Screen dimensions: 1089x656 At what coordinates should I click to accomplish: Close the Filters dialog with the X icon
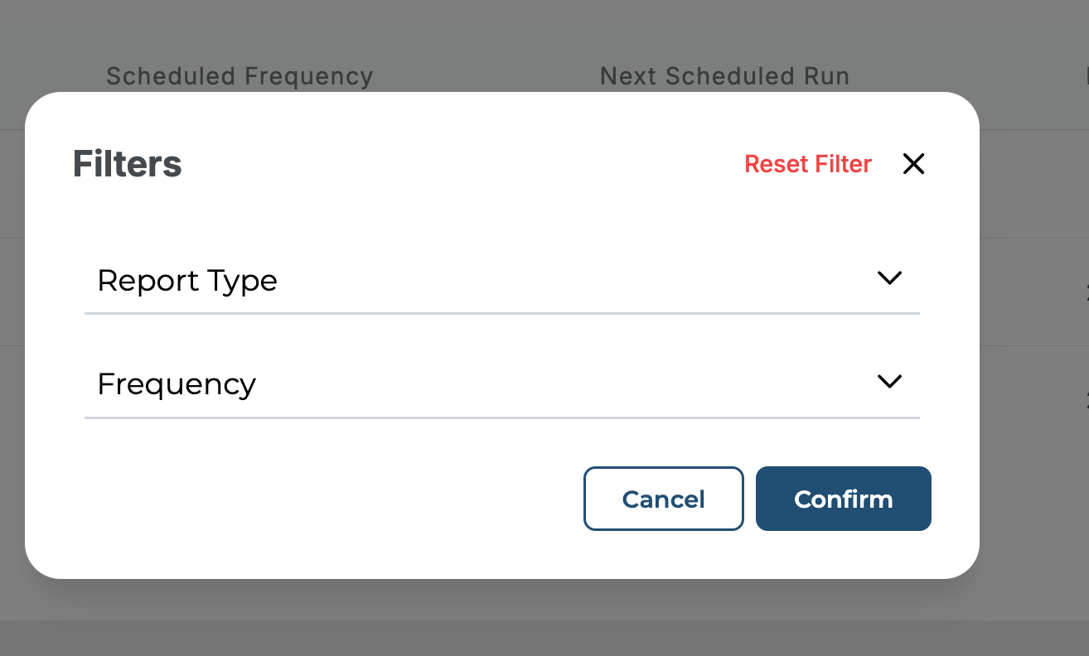click(913, 164)
